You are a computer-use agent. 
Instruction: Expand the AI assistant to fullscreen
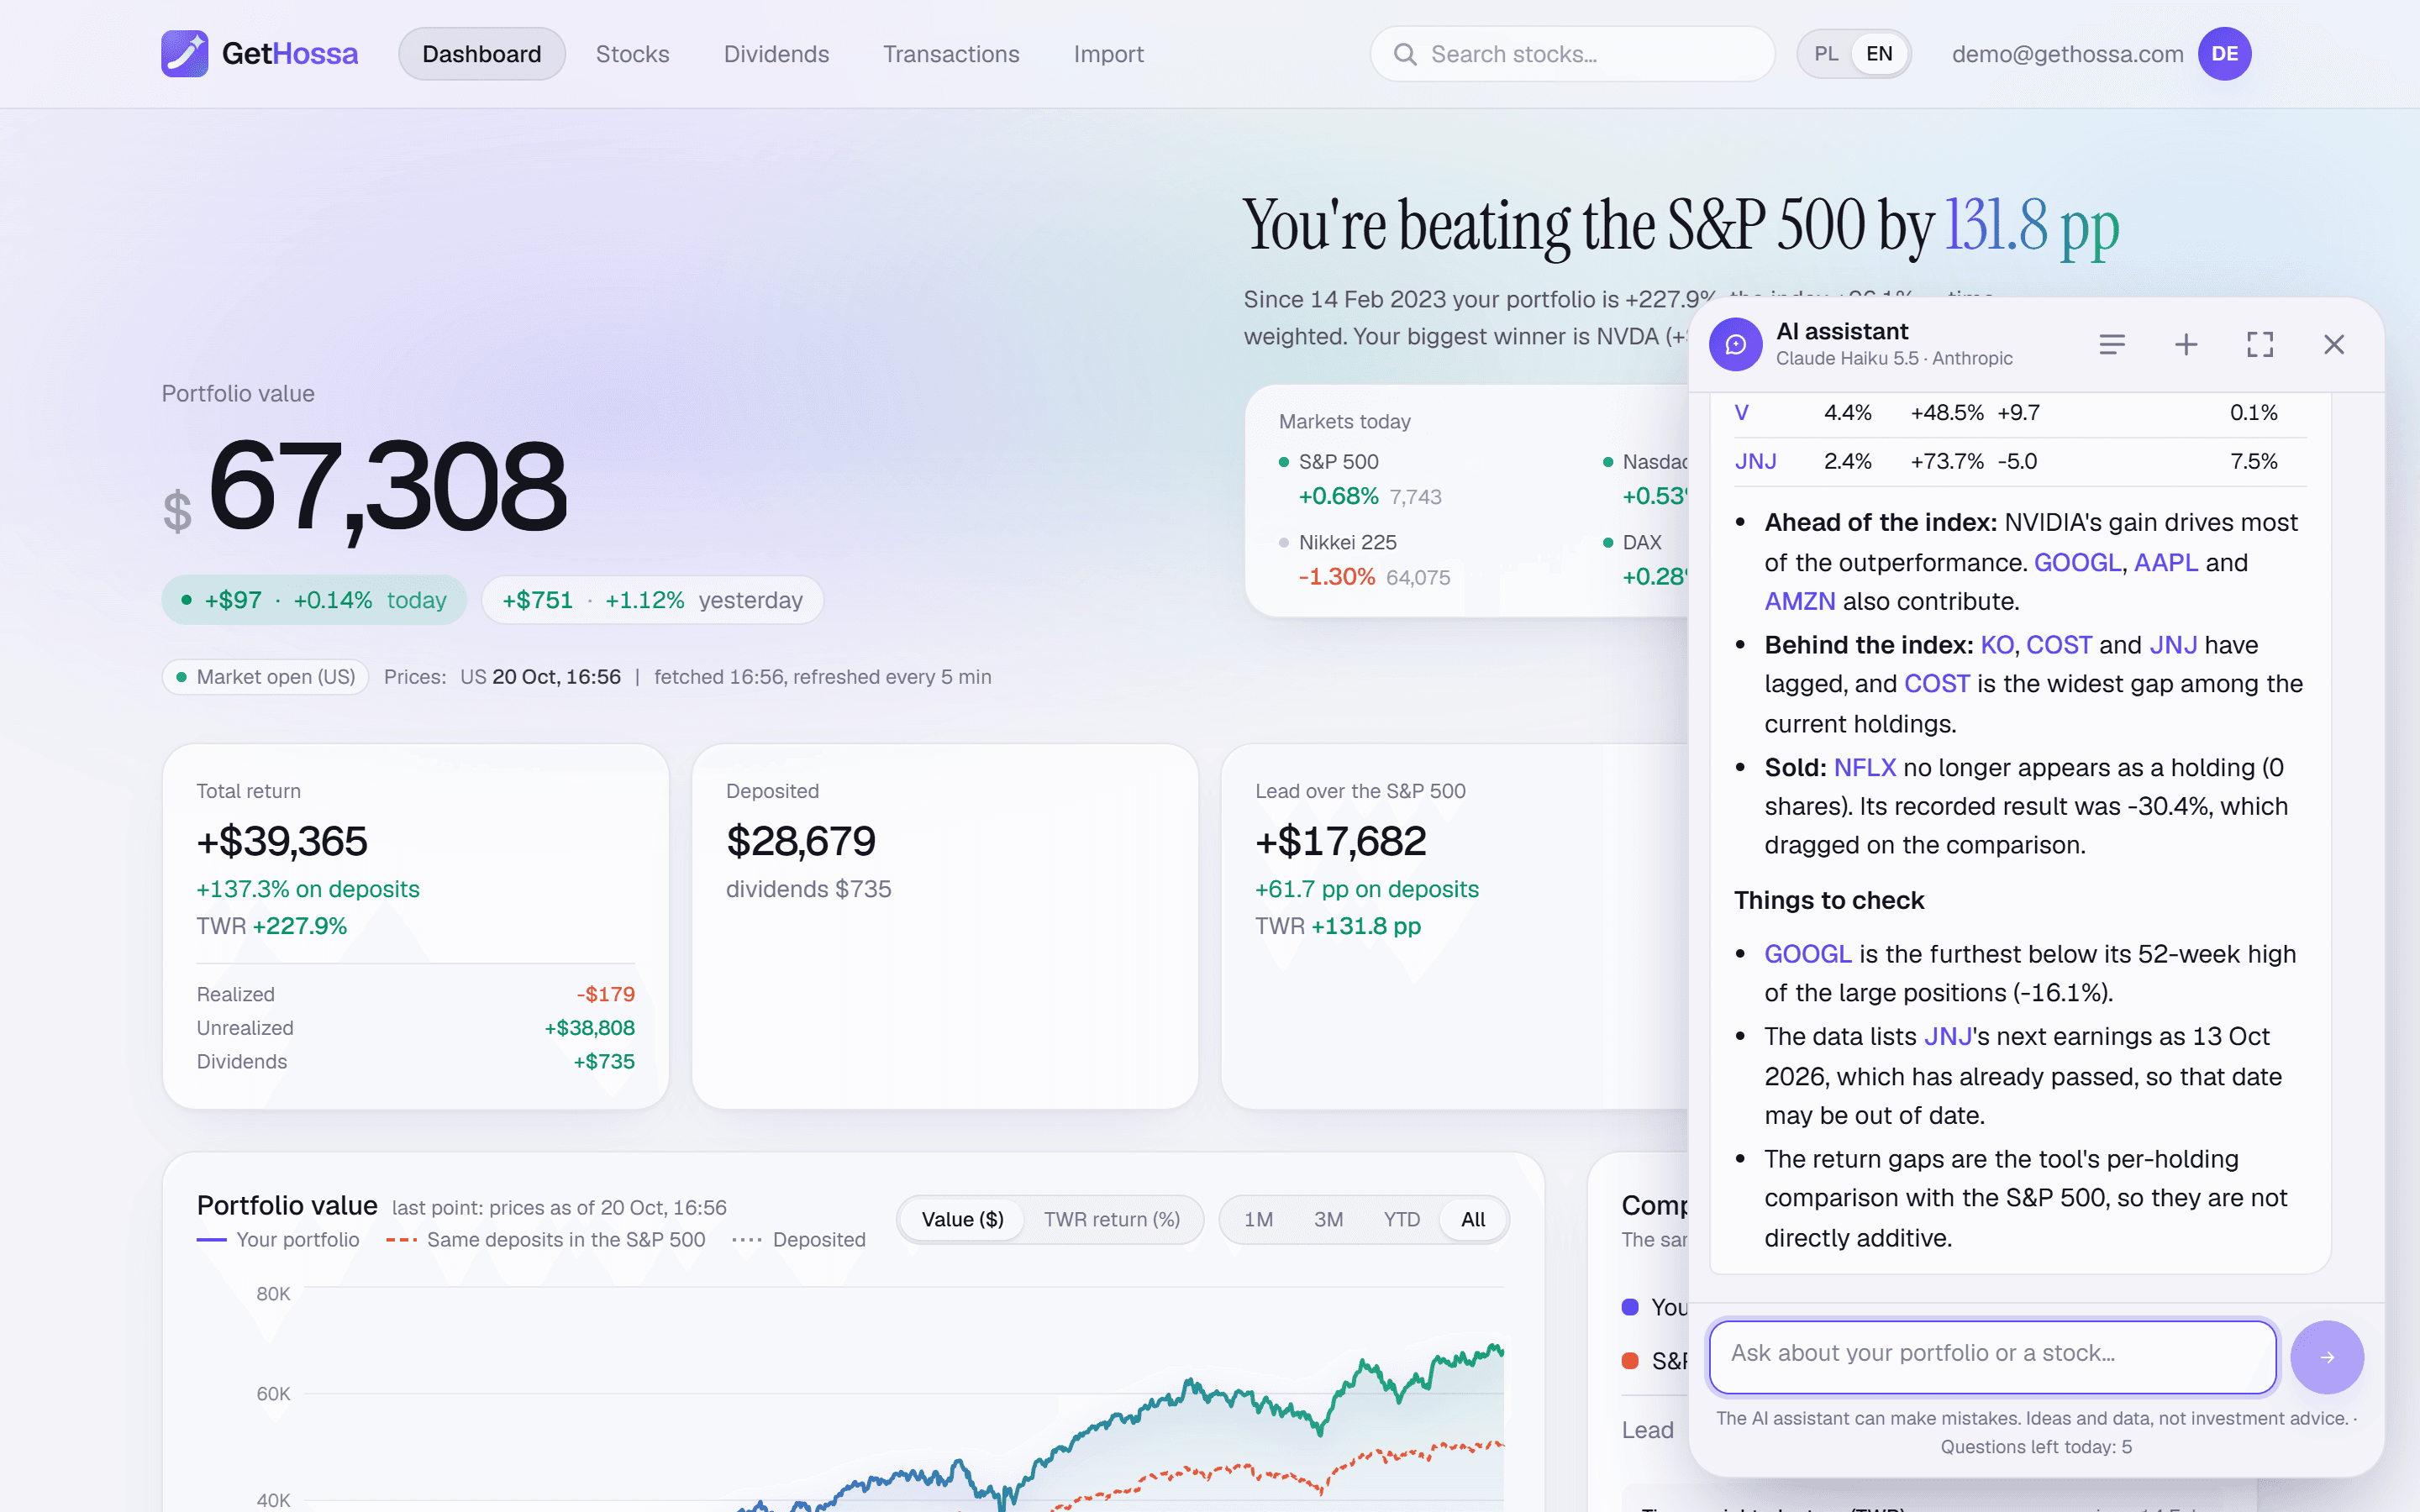click(2260, 345)
